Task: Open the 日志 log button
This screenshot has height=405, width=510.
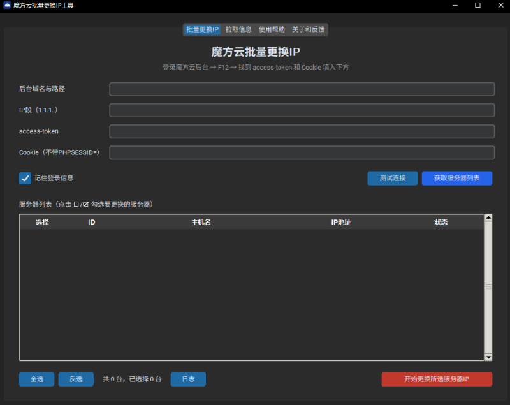Action: click(x=188, y=379)
